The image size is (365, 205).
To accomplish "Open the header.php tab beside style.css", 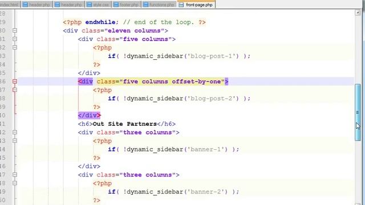I will pyautogui.click(x=69, y=5).
